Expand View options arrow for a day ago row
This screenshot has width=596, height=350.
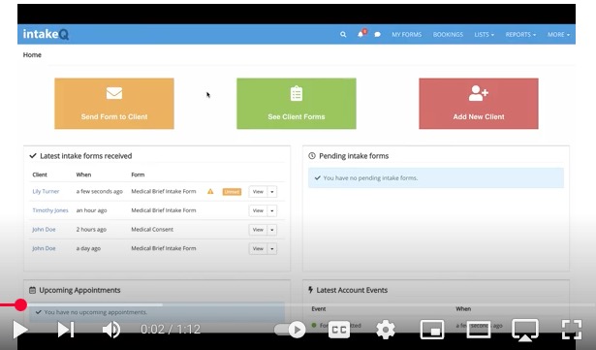click(x=271, y=249)
